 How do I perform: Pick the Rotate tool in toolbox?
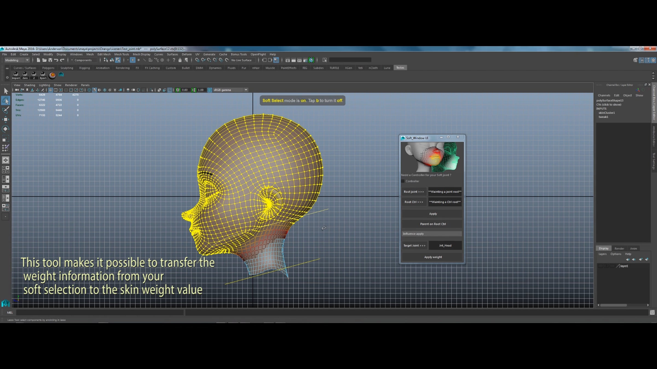point(6,129)
